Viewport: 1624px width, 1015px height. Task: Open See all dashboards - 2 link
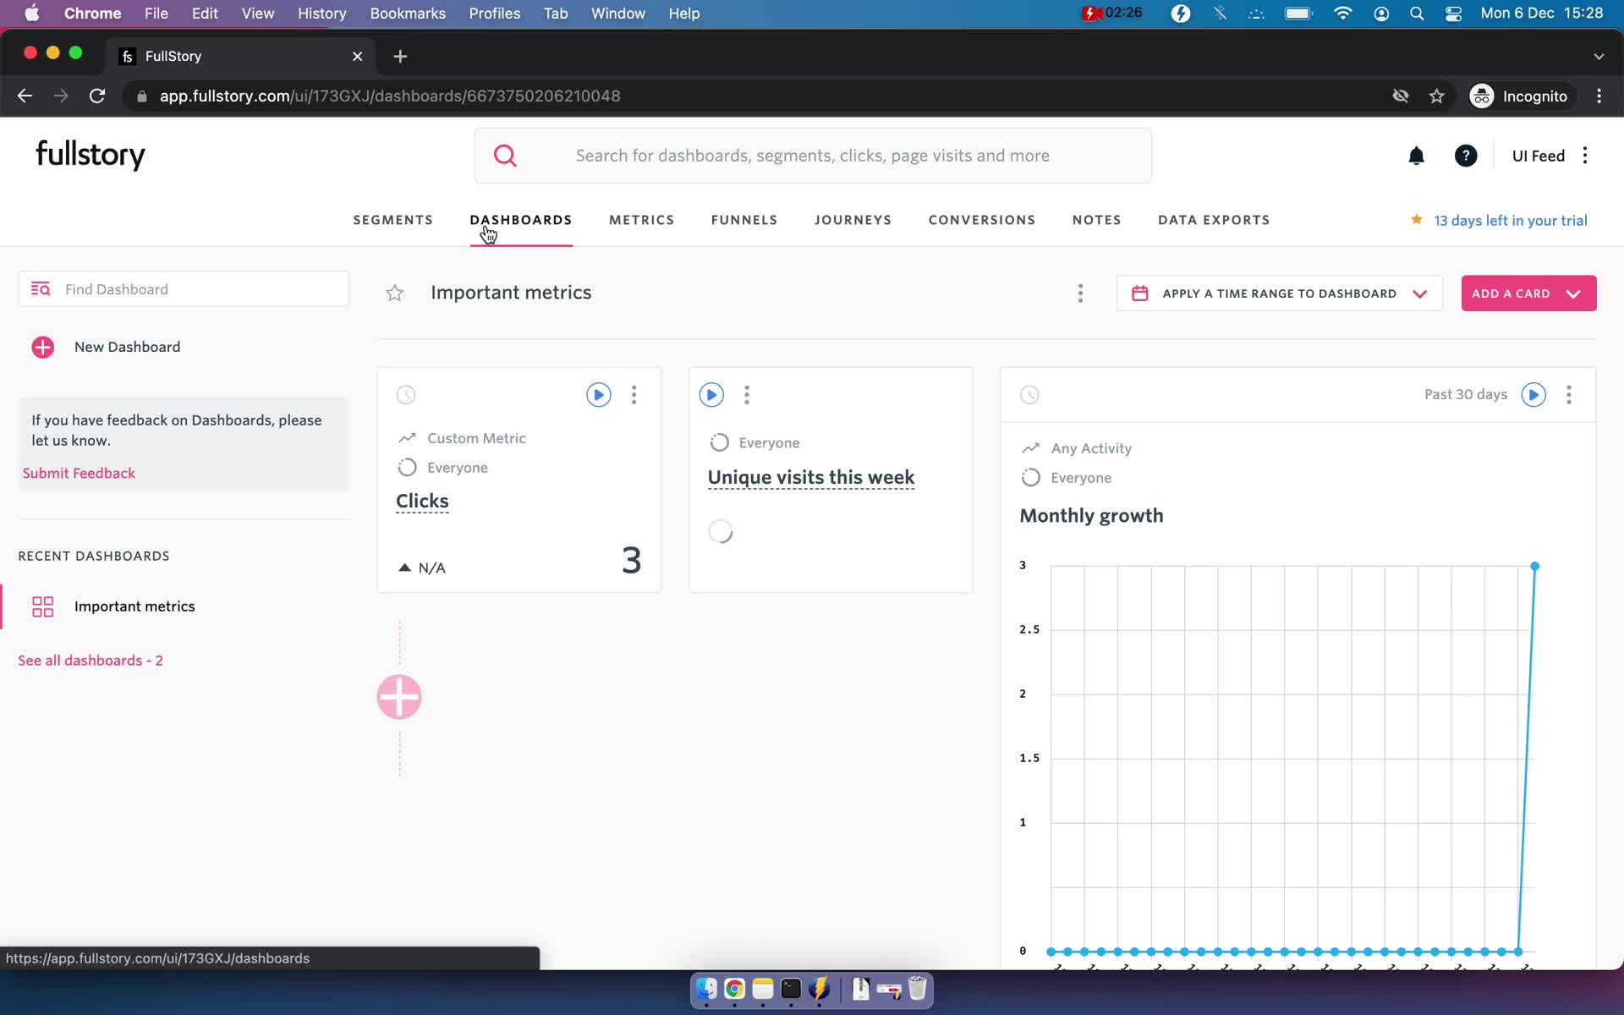coord(91,661)
